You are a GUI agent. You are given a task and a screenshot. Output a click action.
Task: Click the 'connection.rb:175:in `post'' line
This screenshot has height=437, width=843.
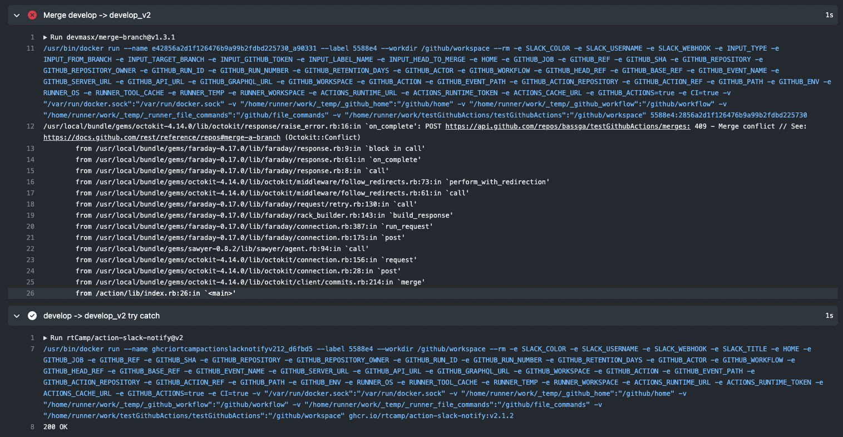click(240, 238)
